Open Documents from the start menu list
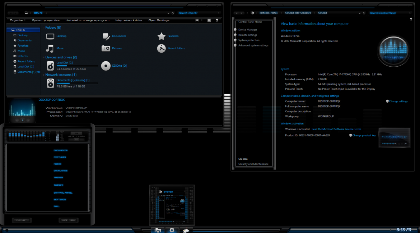 pos(61,151)
